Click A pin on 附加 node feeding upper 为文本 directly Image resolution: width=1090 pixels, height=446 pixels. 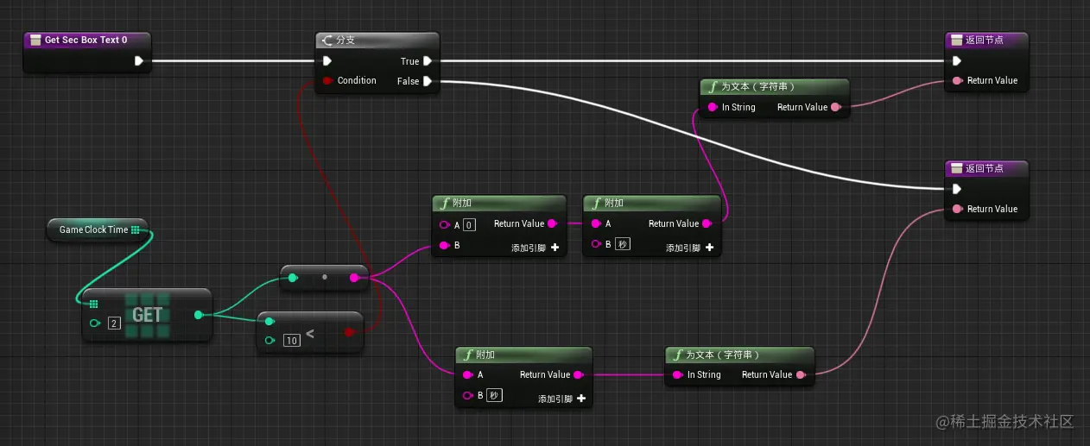click(595, 224)
